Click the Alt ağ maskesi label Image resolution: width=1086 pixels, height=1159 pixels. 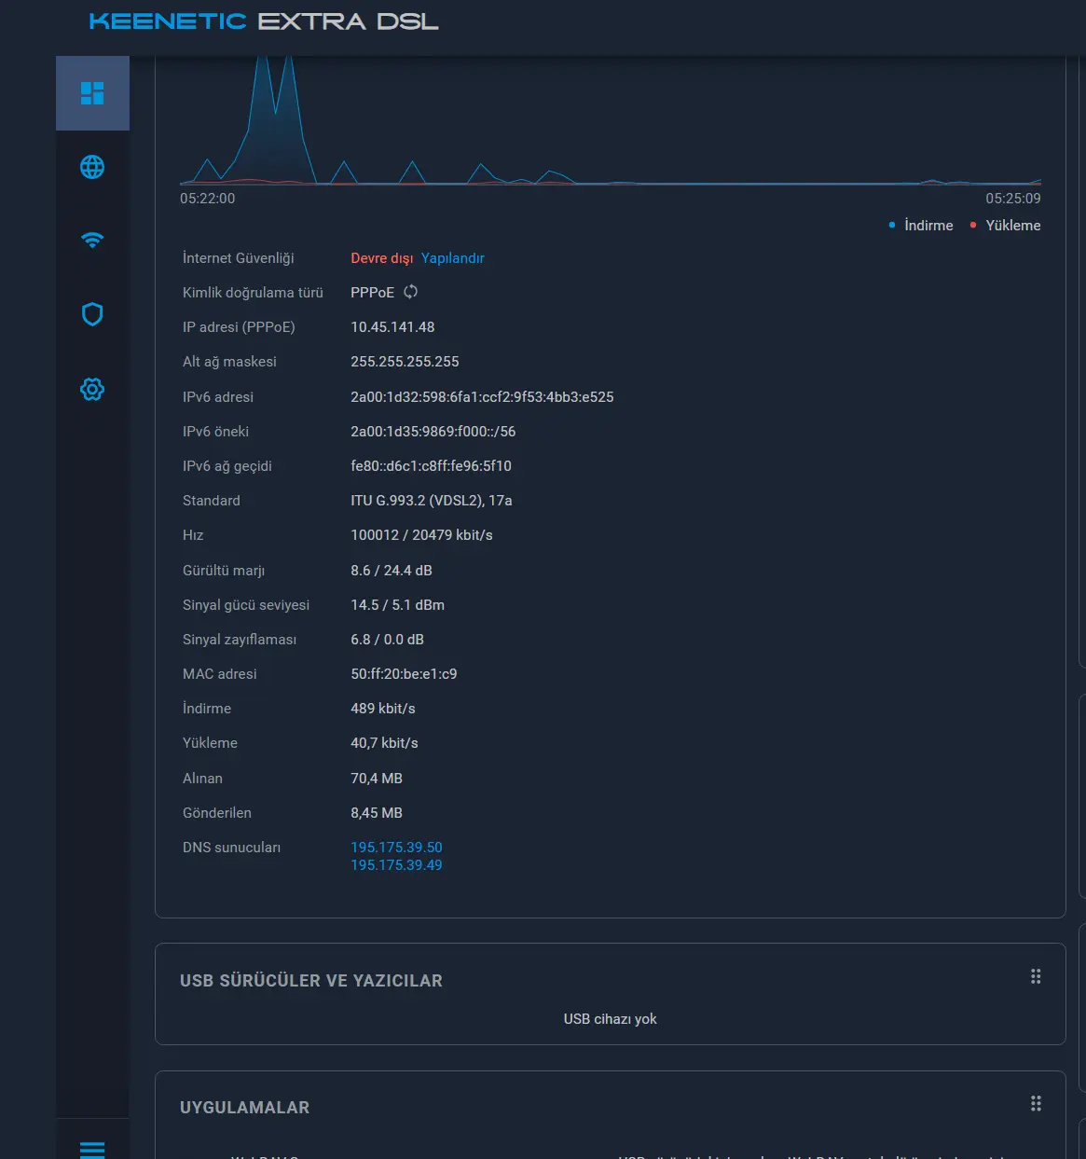point(229,362)
